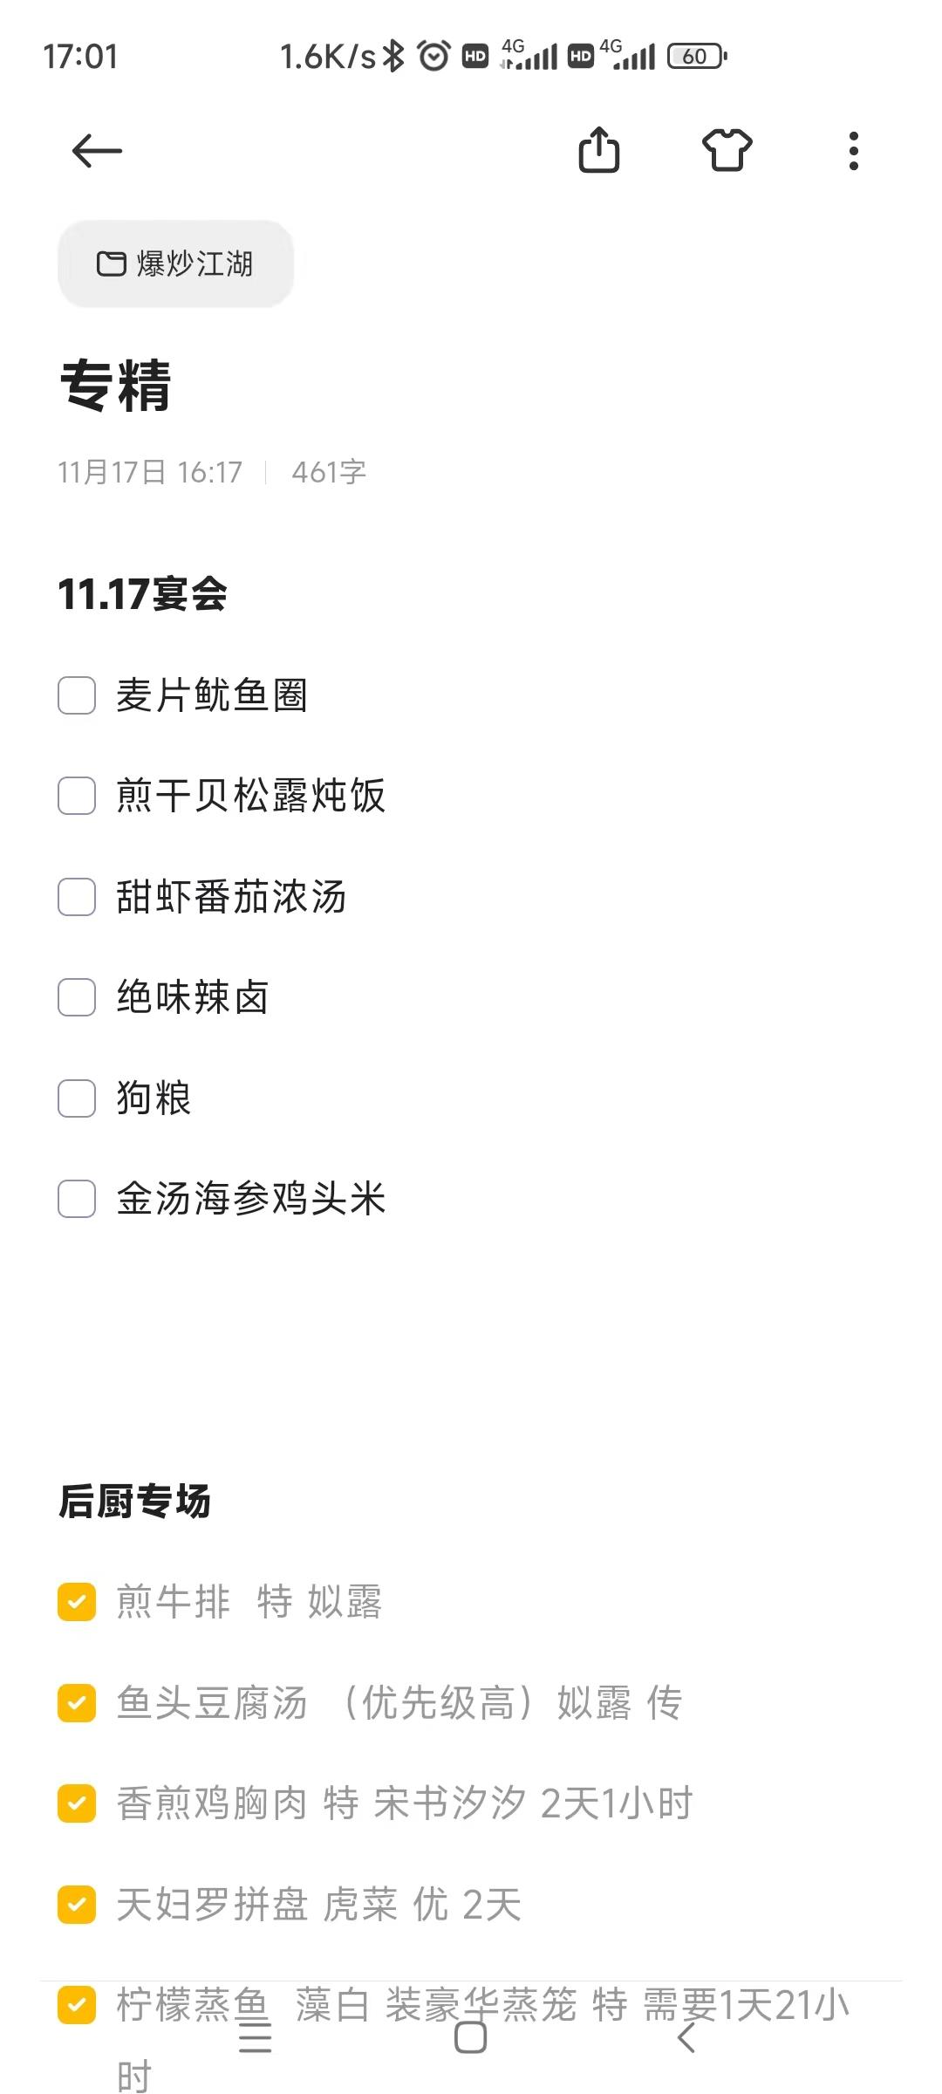Tick the 甜虾番茄浓汤 item
This screenshot has width=942, height=2094.
(77, 897)
